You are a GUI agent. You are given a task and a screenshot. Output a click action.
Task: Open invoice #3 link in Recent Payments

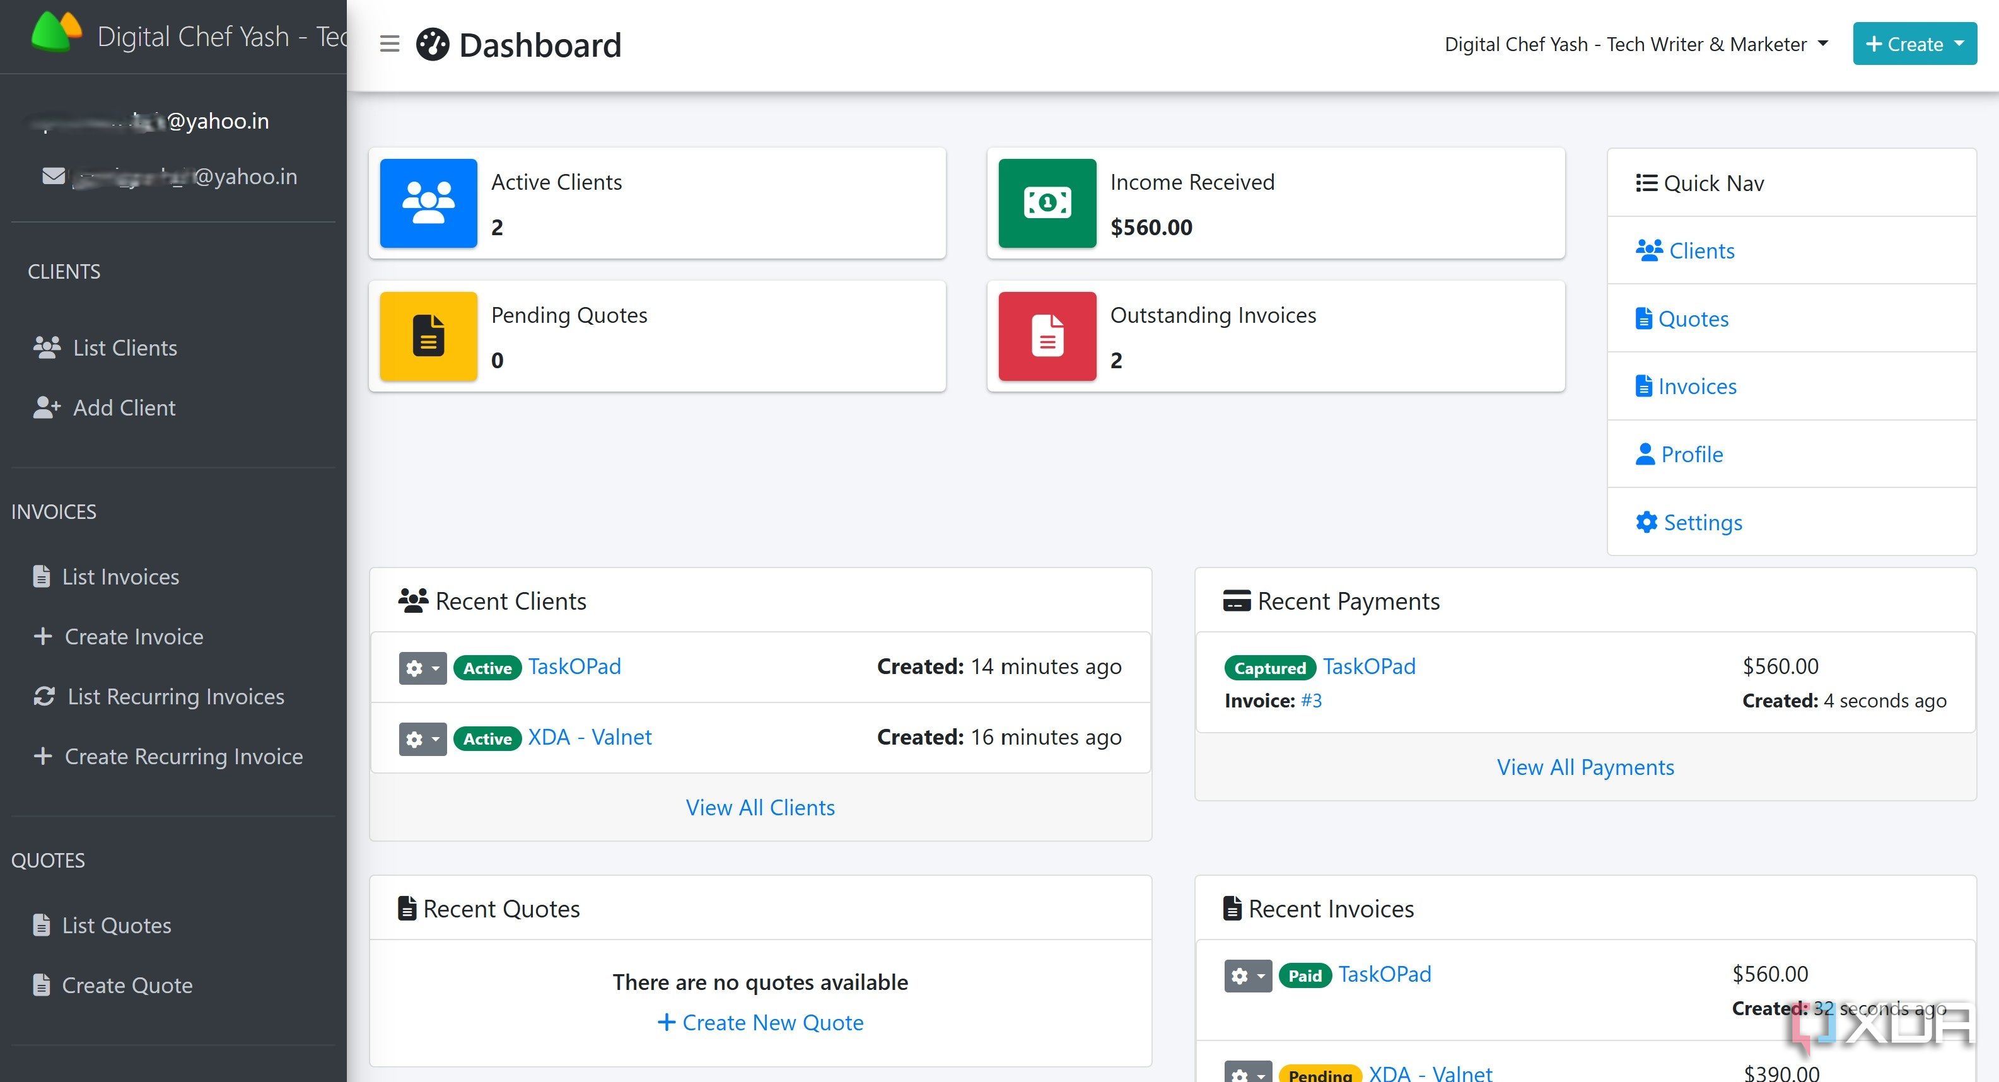[1312, 700]
